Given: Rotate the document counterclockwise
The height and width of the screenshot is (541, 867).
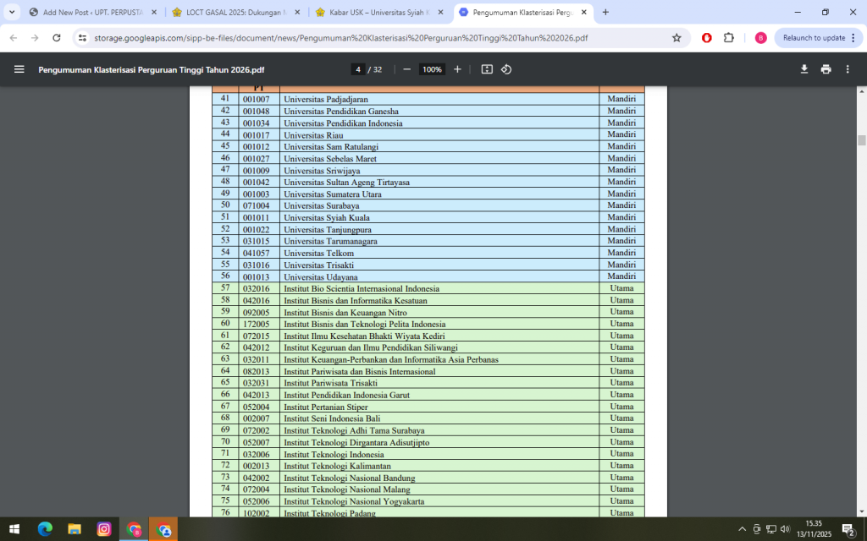Looking at the screenshot, I should pyautogui.click(x=506, y=69).
